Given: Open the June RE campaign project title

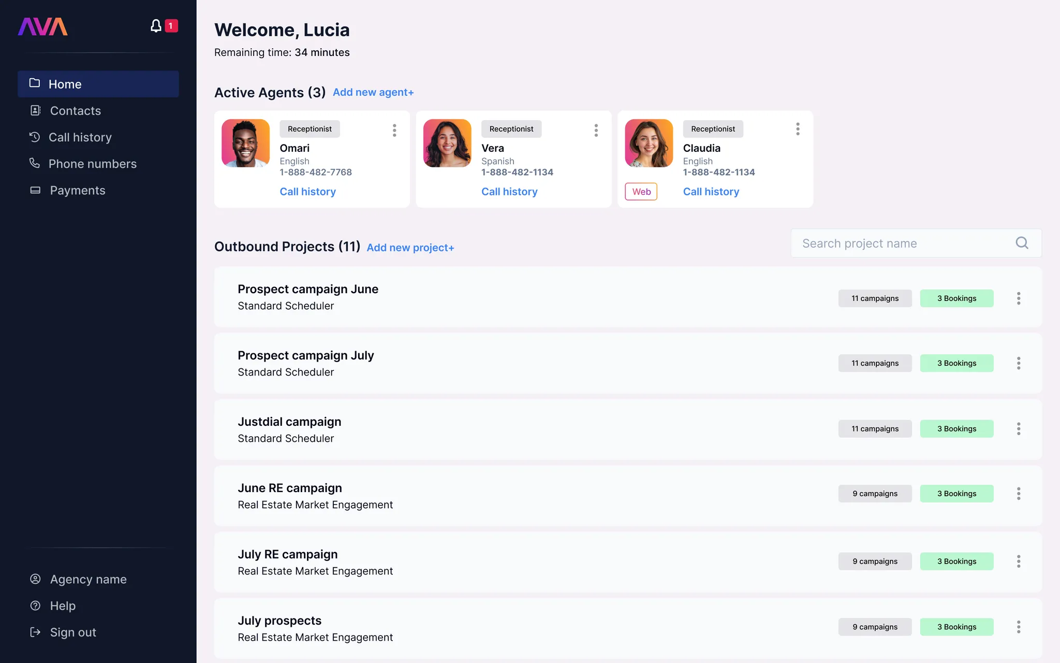Looking at the screenshot, I should coord(290,488).
